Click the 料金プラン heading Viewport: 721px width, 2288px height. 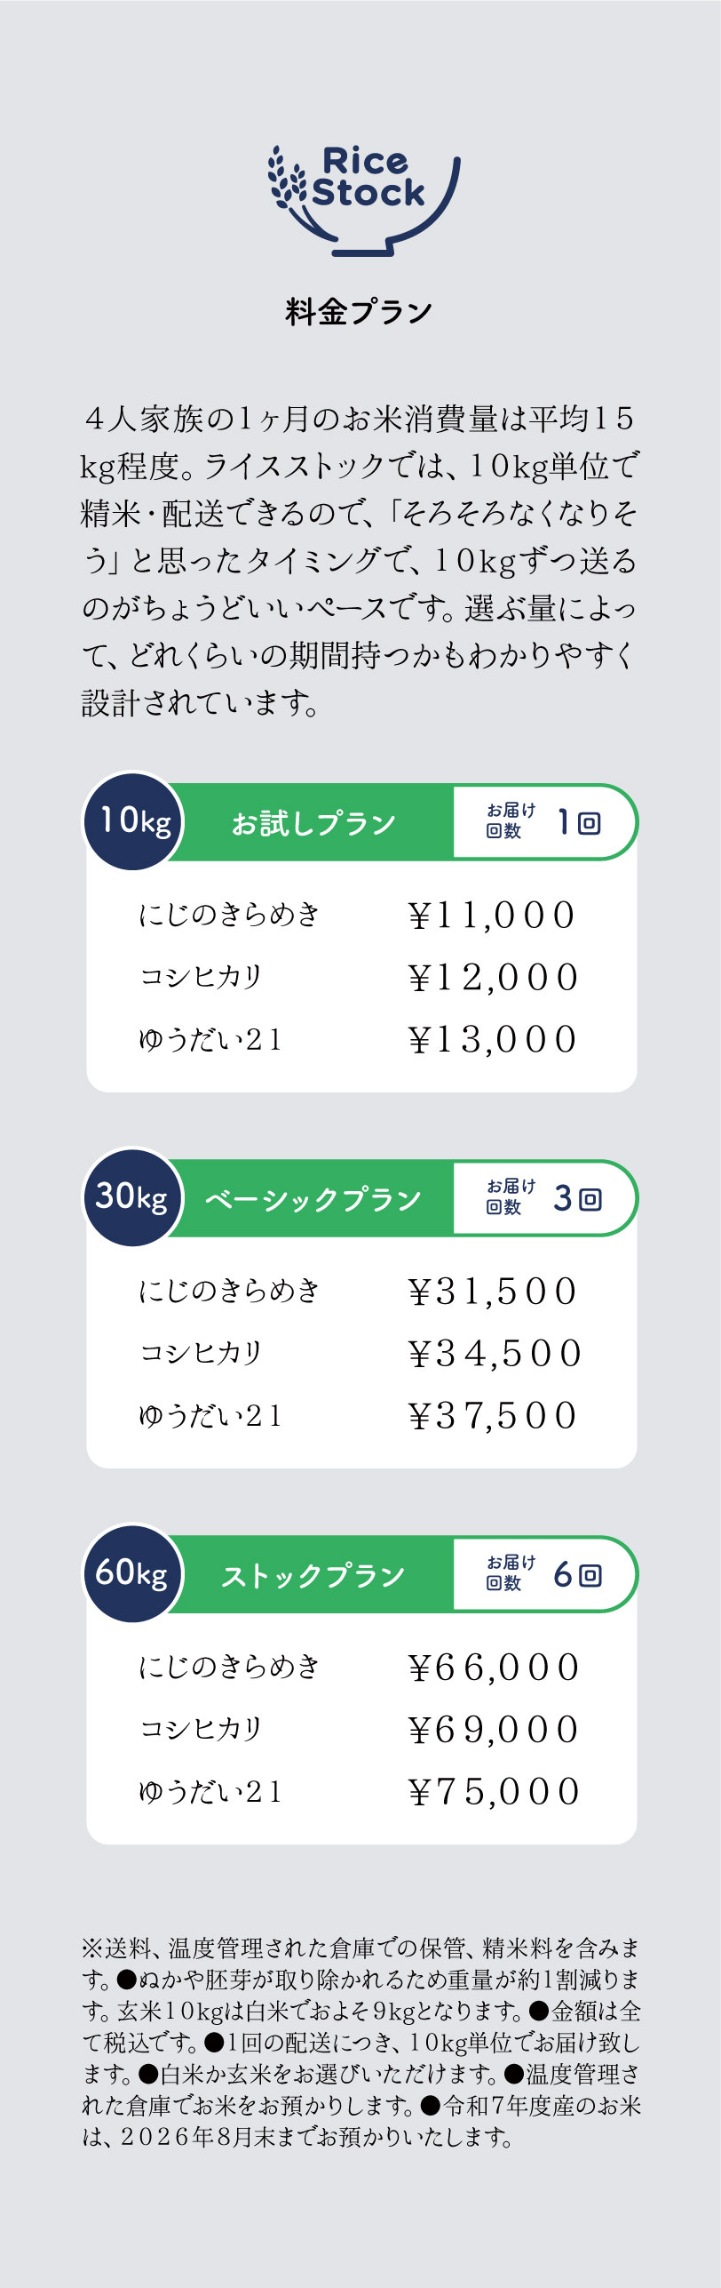(x=360, y=312)
